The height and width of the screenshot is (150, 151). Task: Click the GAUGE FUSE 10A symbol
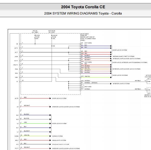52,37
